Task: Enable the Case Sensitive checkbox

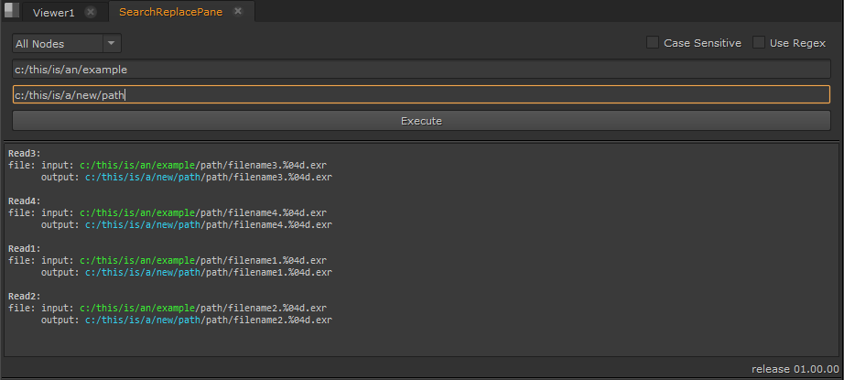Action: click(653, 43)
